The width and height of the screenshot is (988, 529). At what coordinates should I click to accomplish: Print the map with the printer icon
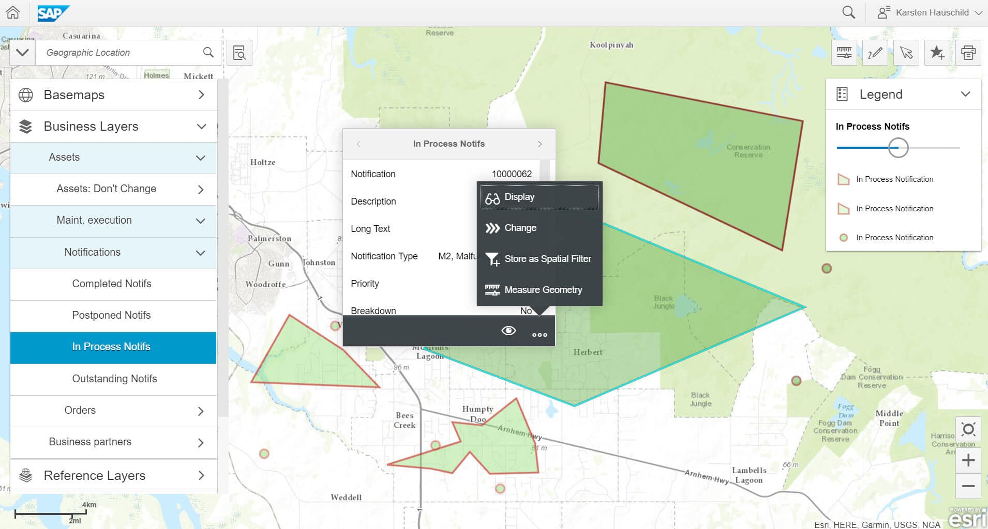pyautogui.click(x=968, y=53)
